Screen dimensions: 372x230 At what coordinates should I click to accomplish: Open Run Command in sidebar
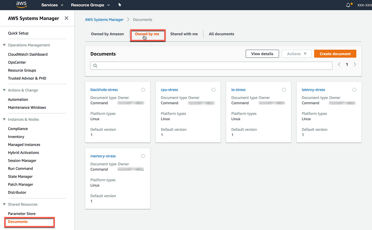pyautogui.click(x=20, y=168)
